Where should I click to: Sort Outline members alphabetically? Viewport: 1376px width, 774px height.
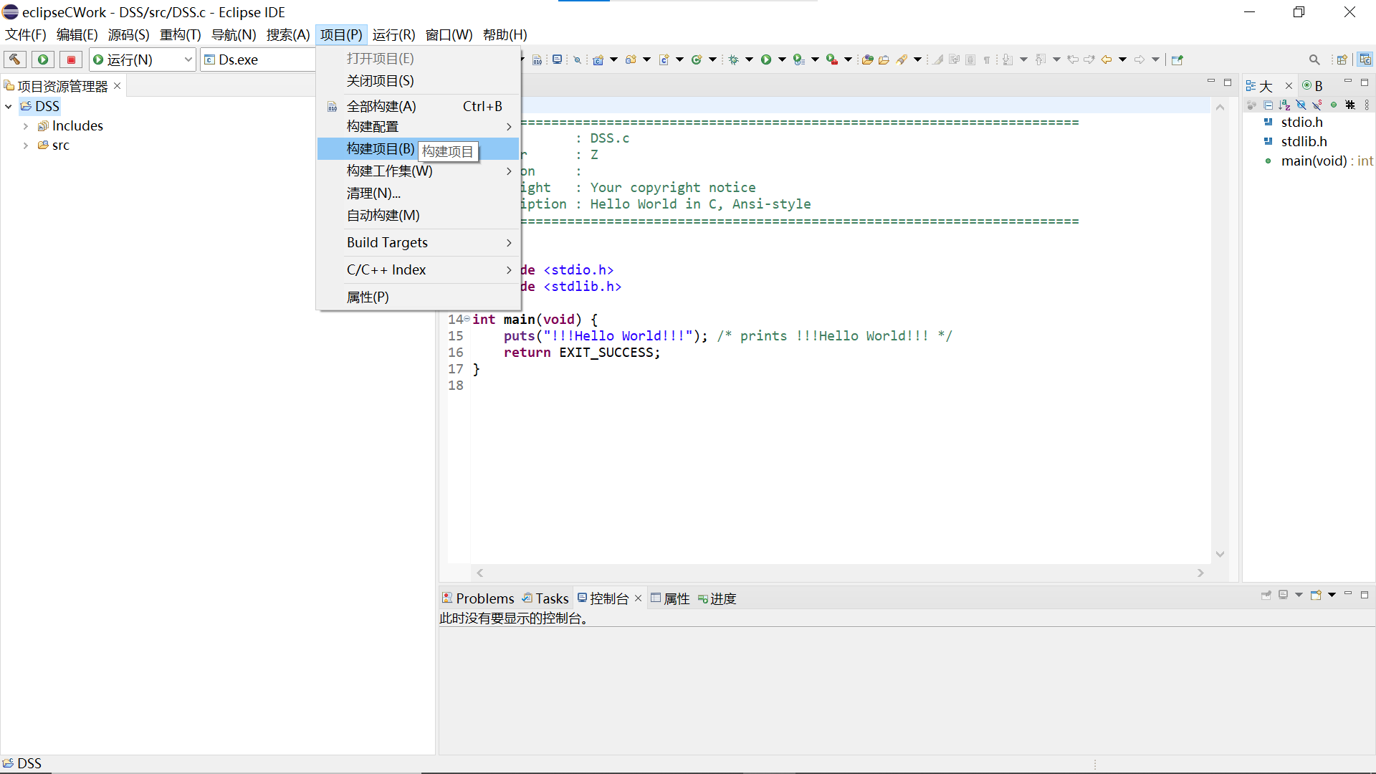[1284, 105]
